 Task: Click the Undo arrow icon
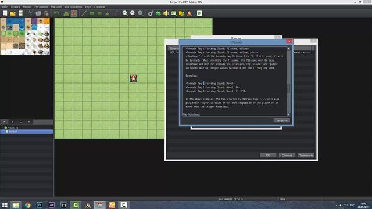tap(56, 13)
